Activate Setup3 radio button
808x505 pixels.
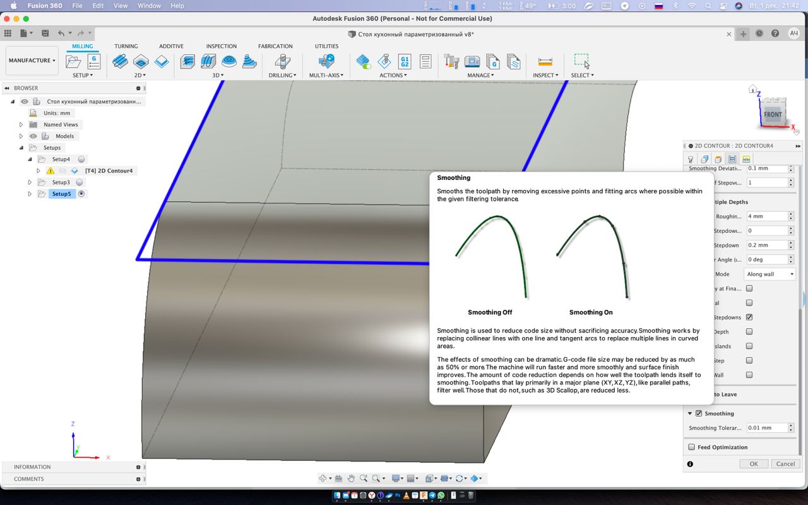(80, 182)
